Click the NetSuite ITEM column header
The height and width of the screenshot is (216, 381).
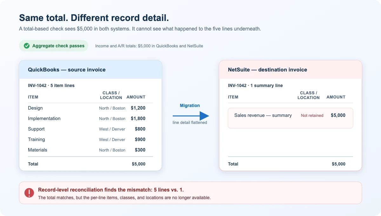233,97
